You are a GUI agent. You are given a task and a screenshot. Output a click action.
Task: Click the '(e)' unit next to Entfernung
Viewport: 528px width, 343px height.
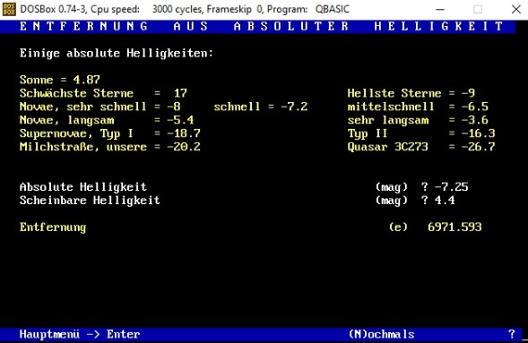[398, 227]
